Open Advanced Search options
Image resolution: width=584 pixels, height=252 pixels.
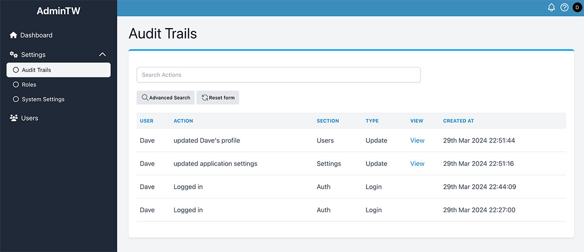[165, 98]
